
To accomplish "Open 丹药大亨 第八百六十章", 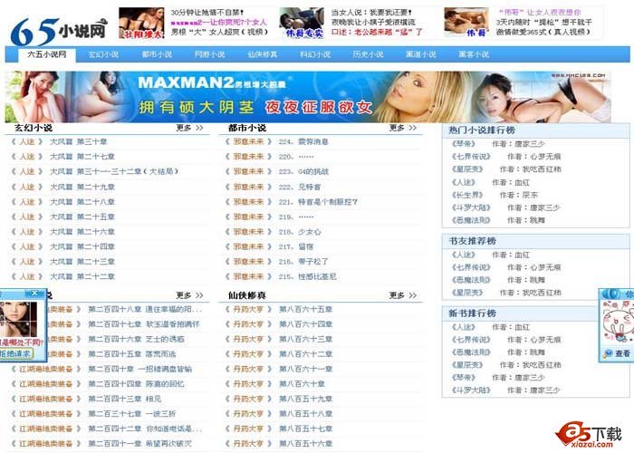I will pos(302,384).
